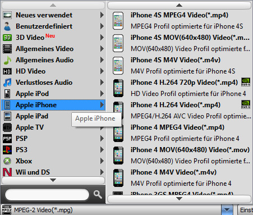
Task: Expand the HD Video submenu arrow
Action: [x=102, y=71]
